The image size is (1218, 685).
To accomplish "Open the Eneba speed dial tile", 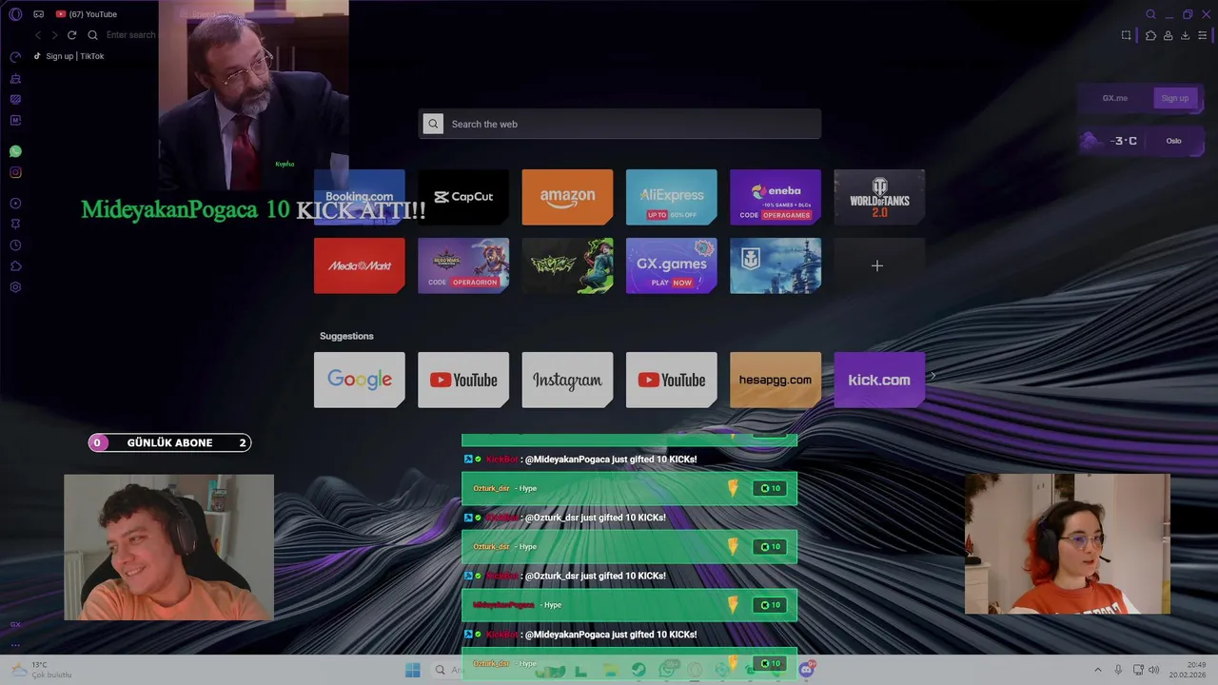I will click(x=776, y=197).
